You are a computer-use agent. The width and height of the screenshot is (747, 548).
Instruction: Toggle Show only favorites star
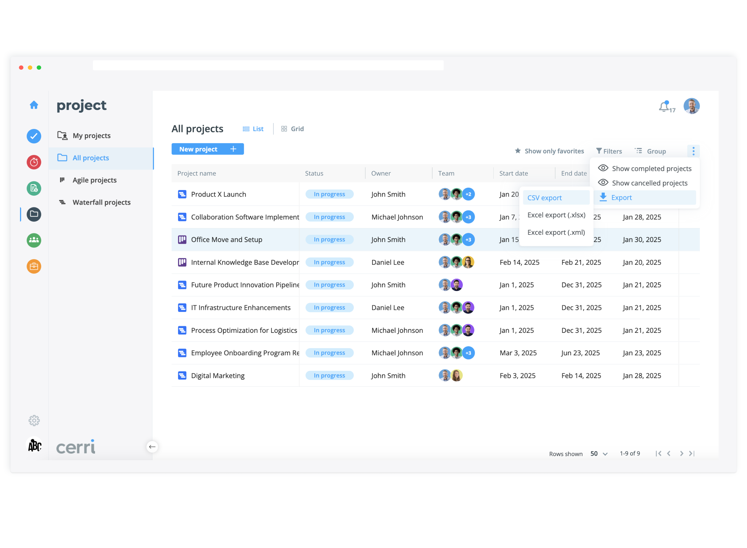tap(549, 151)
